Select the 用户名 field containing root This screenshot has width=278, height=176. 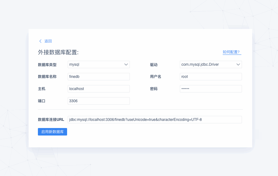(x=211, y=77)
